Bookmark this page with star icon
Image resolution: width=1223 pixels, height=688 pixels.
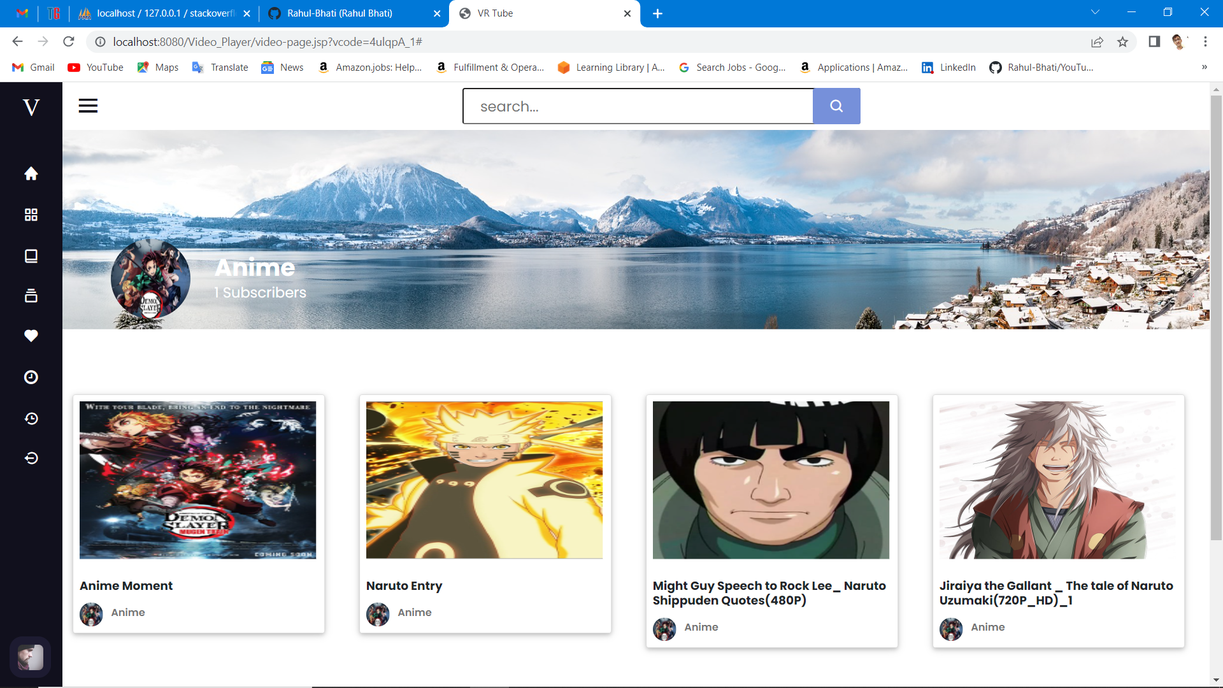coord(1122,42)
